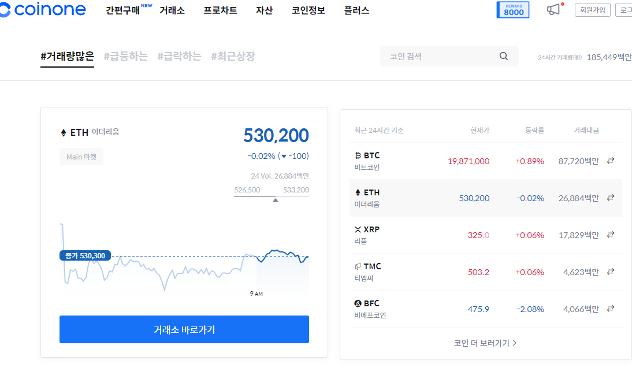Click the ETH diamond icon in chart card
Image resolution: width=632 pixels, height=371 pixels.
(64, 133)
